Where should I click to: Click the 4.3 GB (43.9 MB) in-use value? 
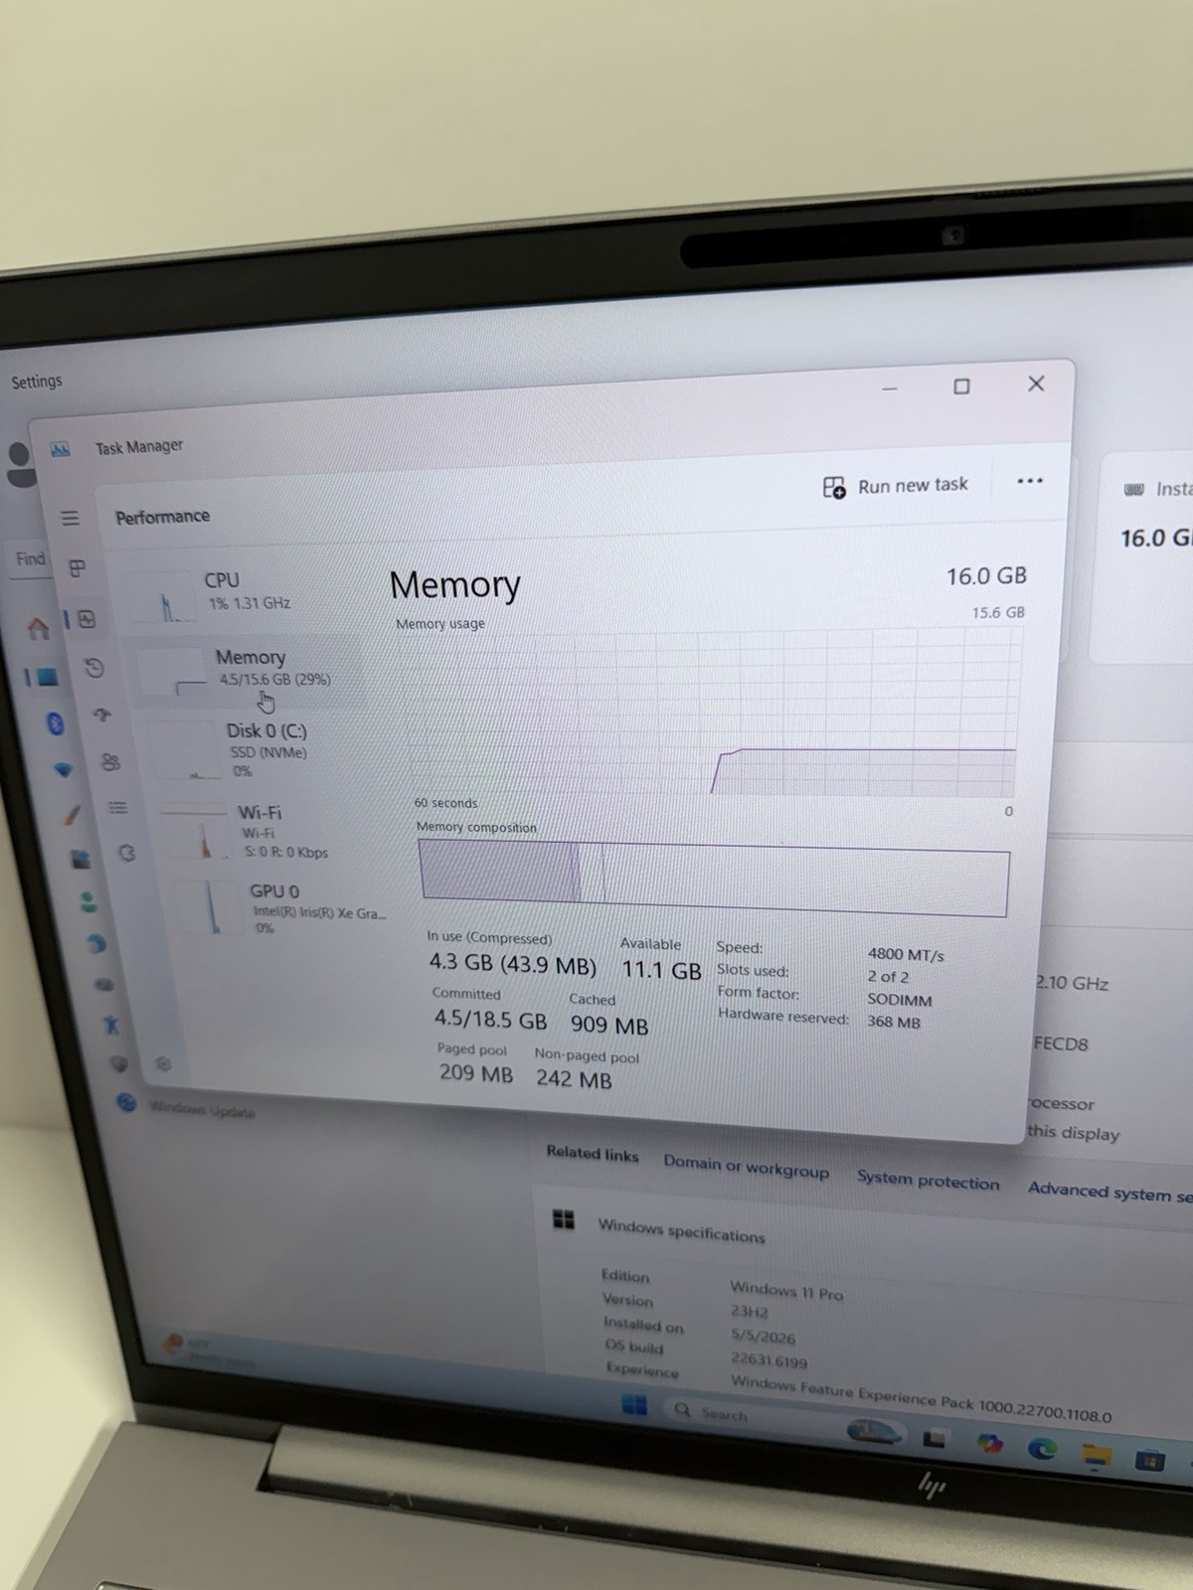512,964
